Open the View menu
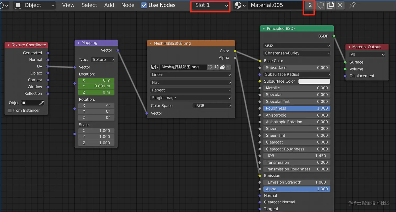Viewport: 396px width, 212px height. [68, 5]
